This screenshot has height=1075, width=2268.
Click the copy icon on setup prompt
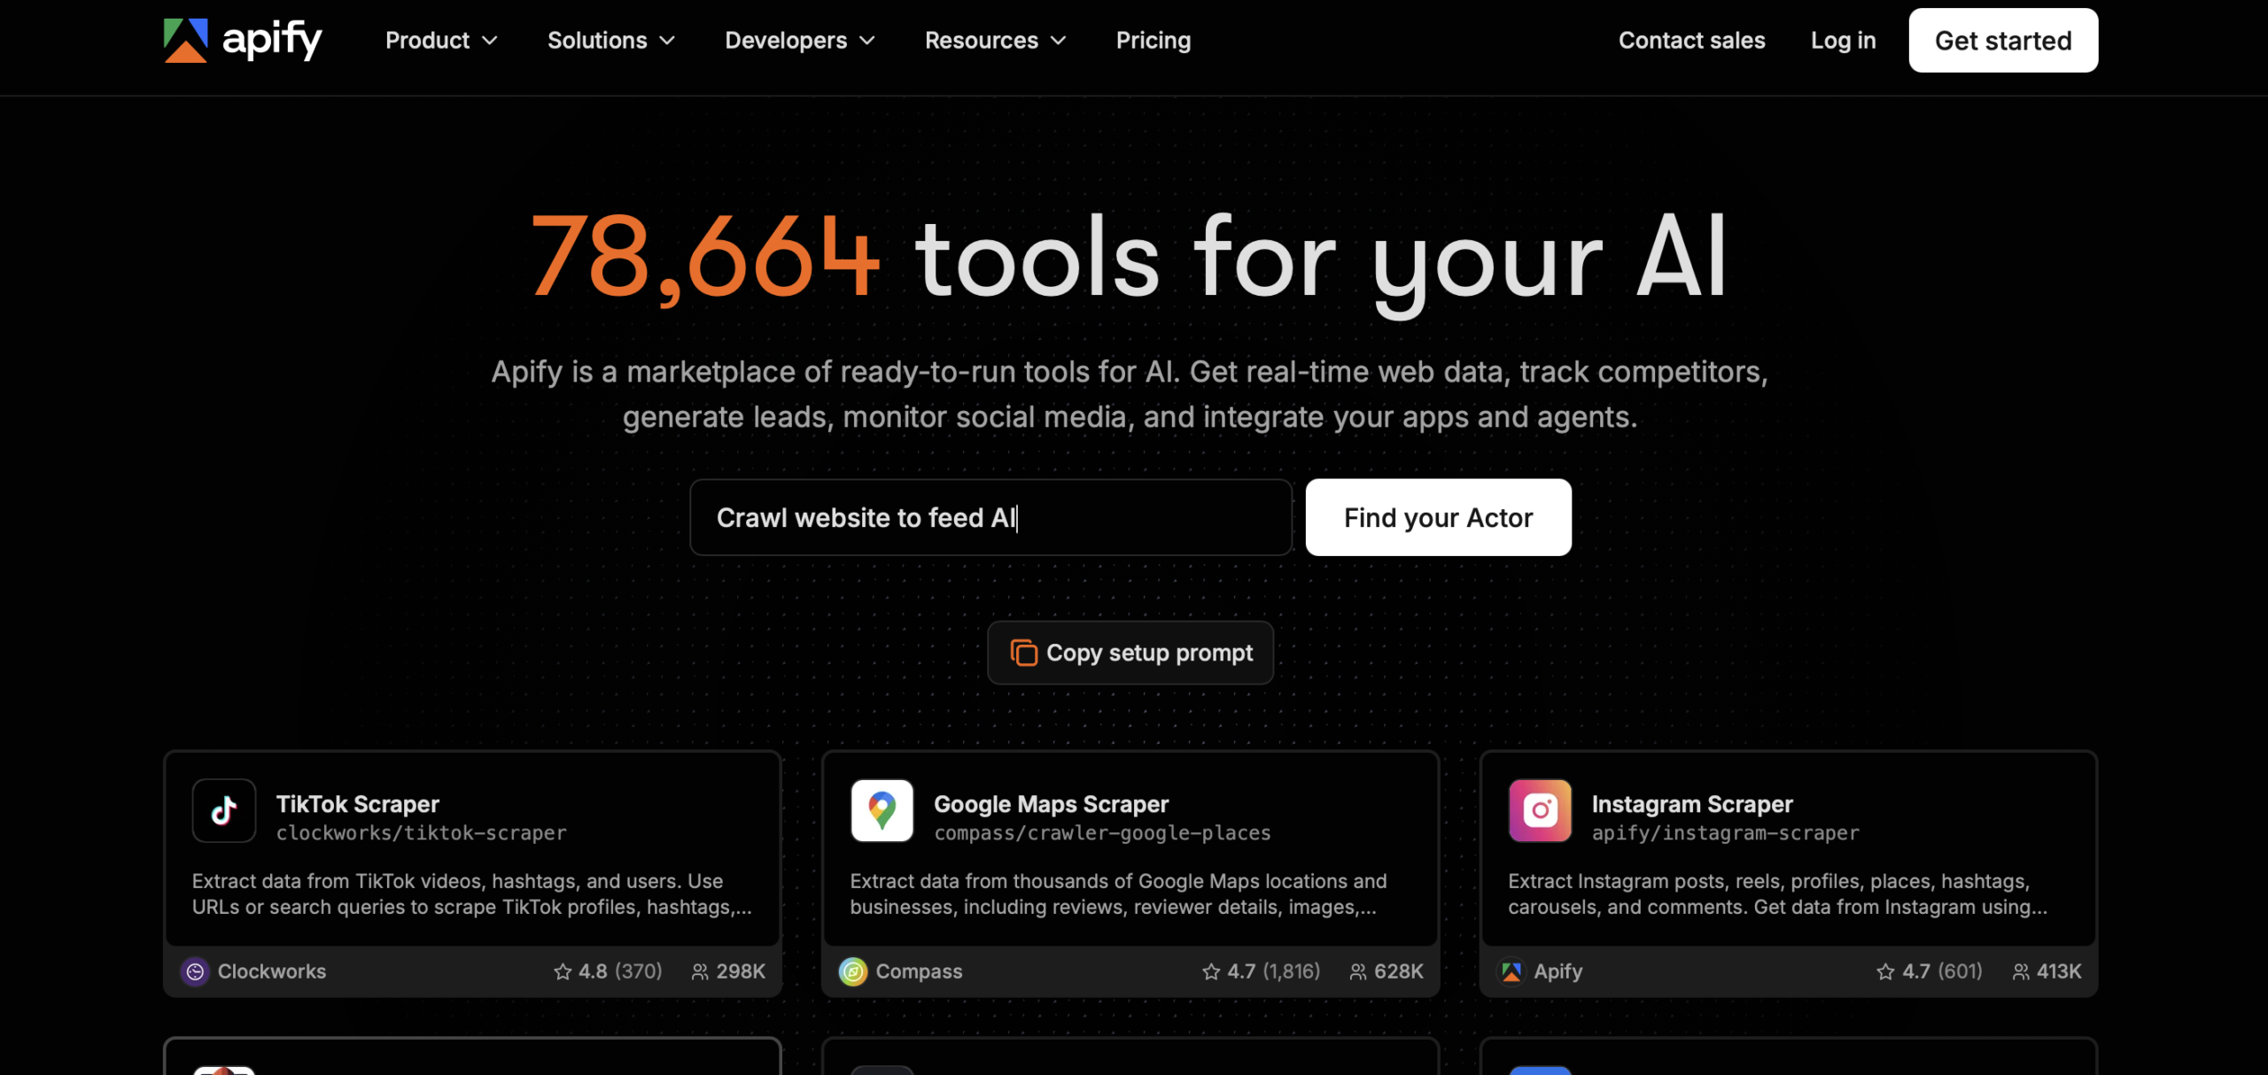point(1023,653)
